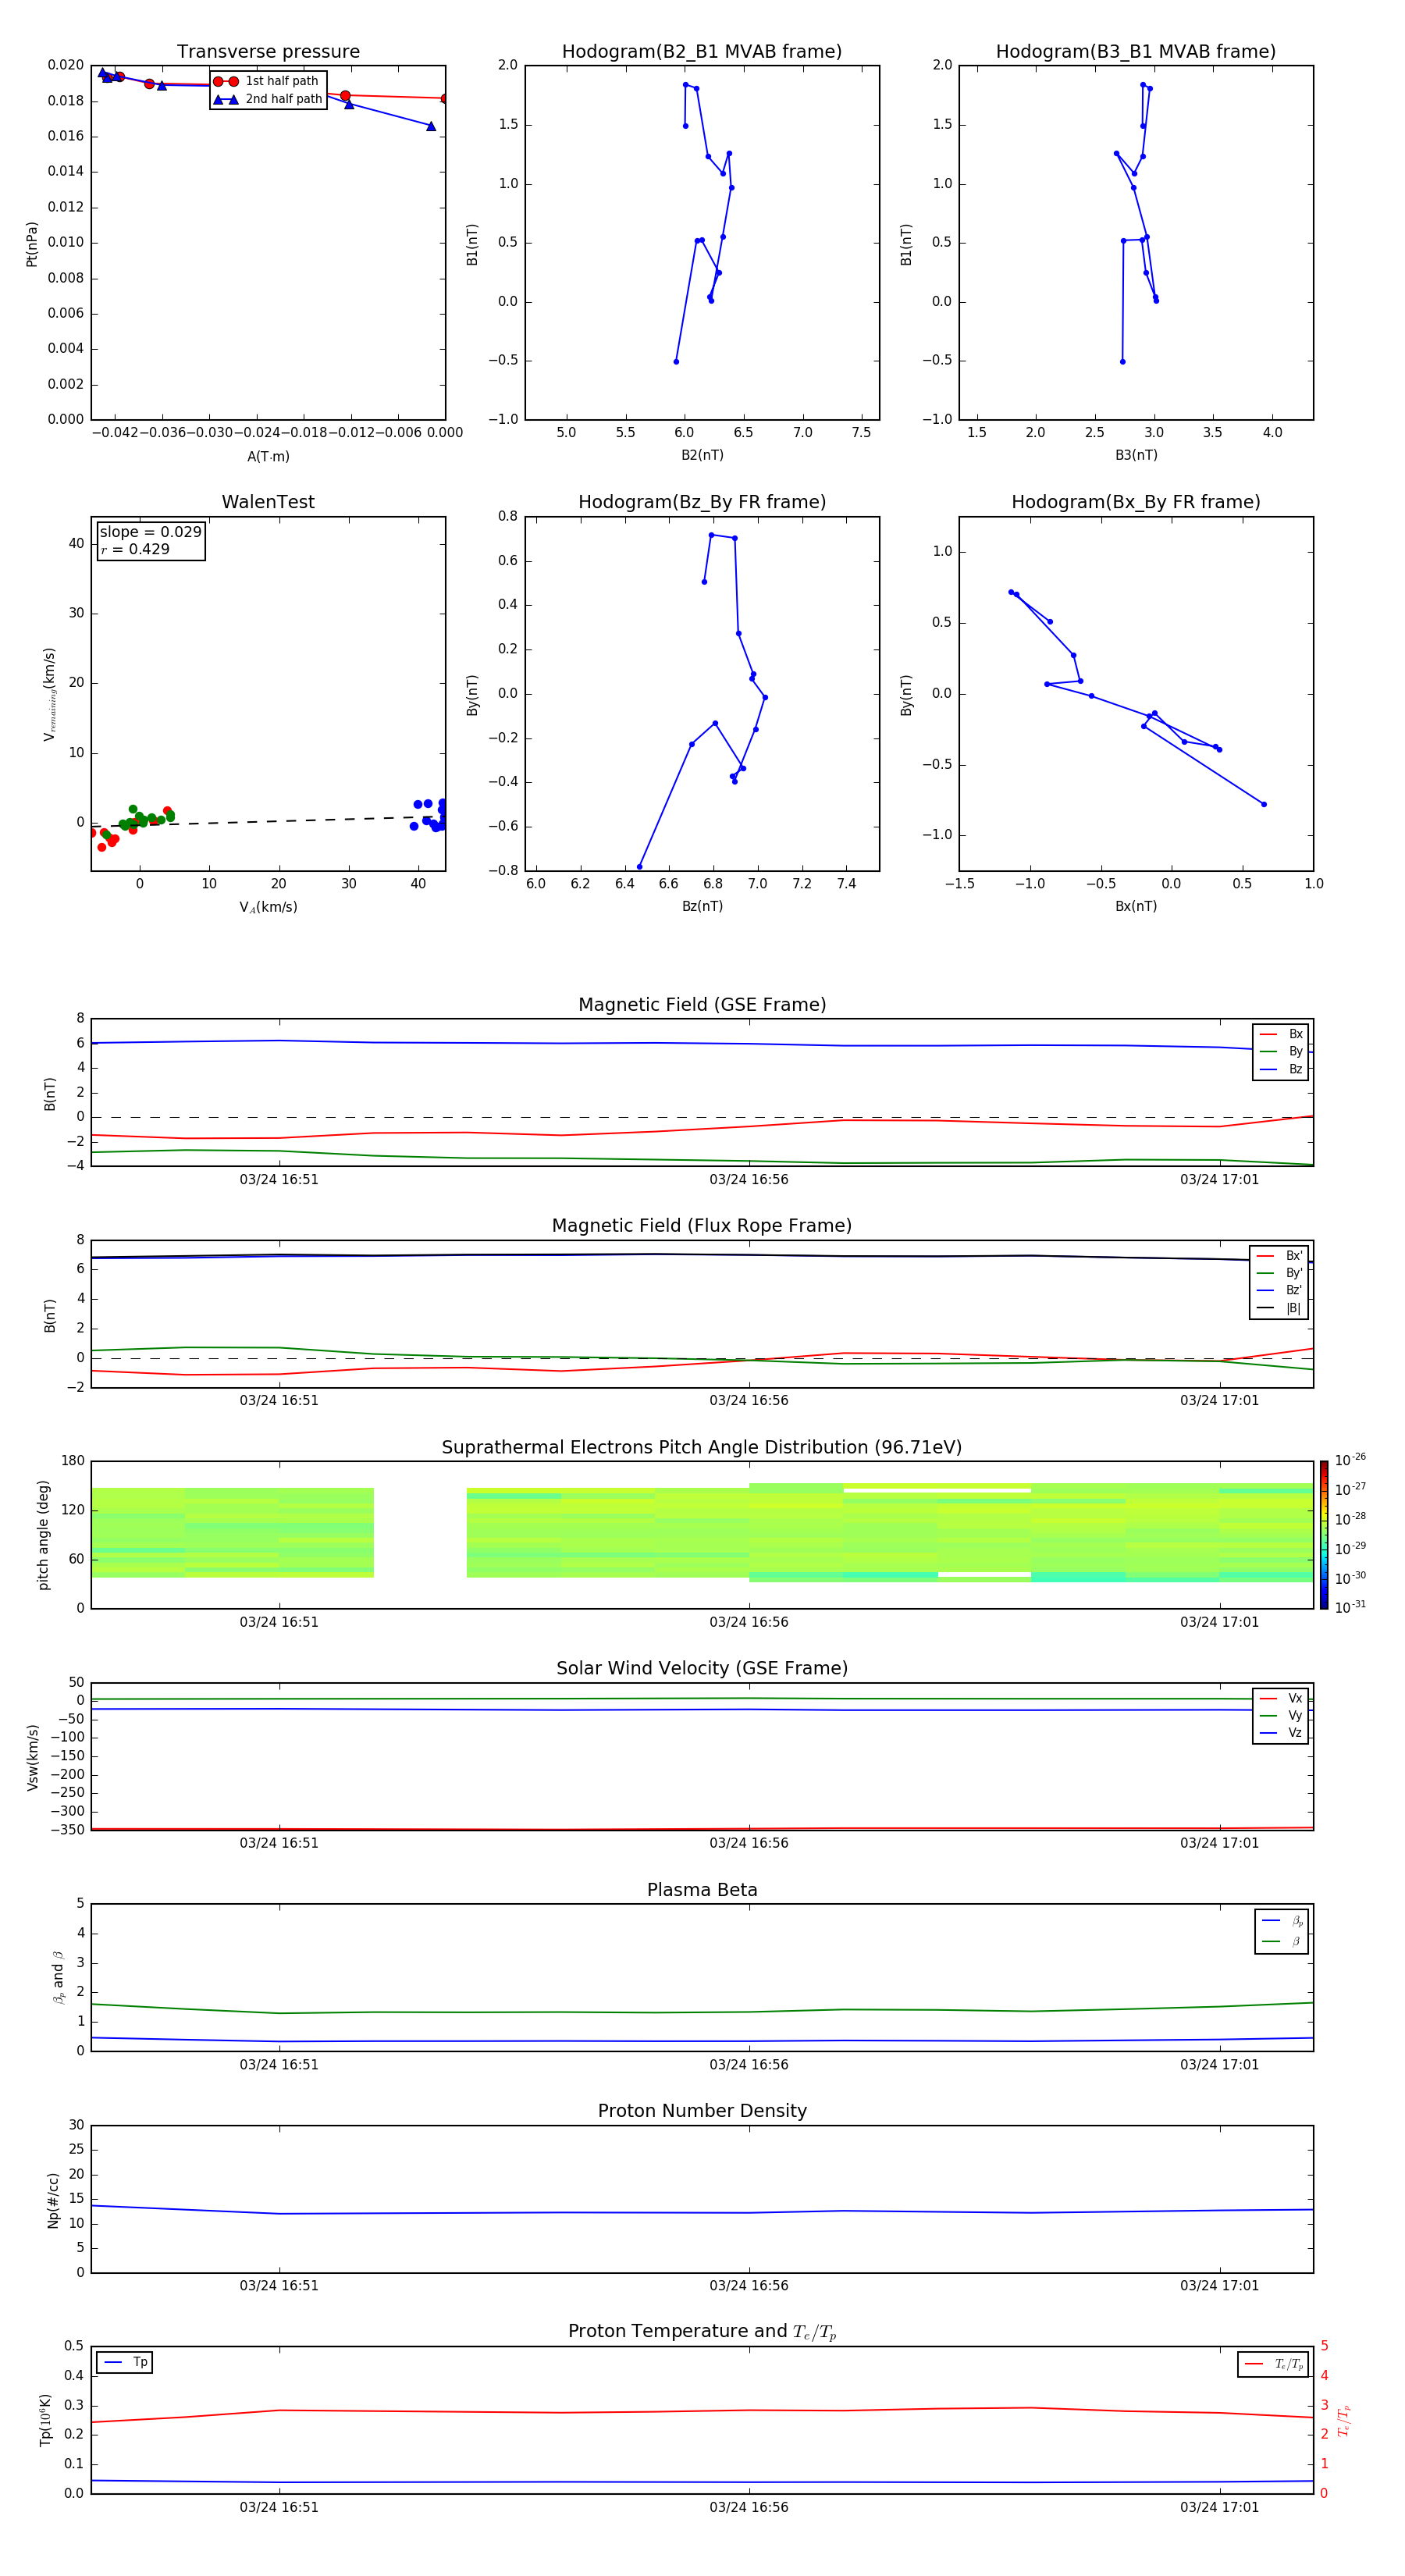Screen dimensions: 1405x2576
Task: Click the 'Bz(nT)' x-axis label
Action: pos(702,906)
